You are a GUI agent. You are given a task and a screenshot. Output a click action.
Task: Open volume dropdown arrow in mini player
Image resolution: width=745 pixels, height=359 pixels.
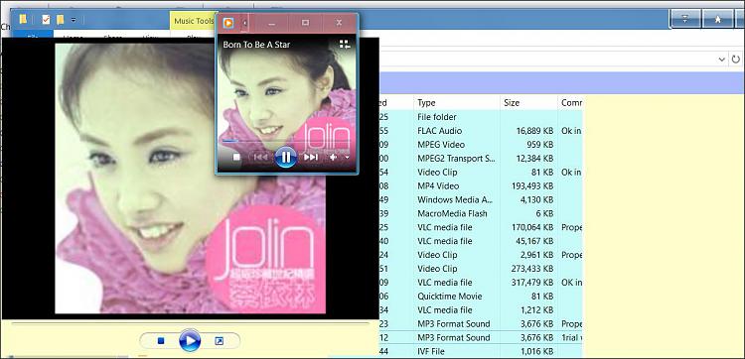347,157
